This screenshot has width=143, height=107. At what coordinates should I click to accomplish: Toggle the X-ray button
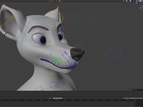point(136,1)
